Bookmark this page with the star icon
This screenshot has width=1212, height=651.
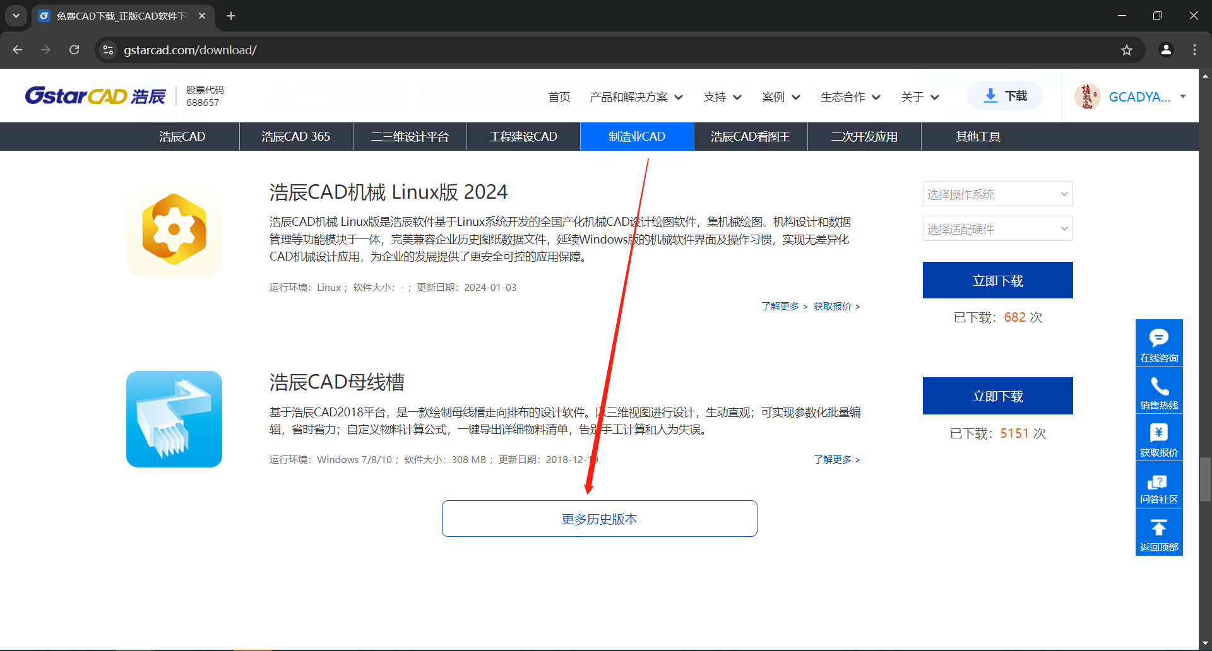click(x=1127, y=50)
